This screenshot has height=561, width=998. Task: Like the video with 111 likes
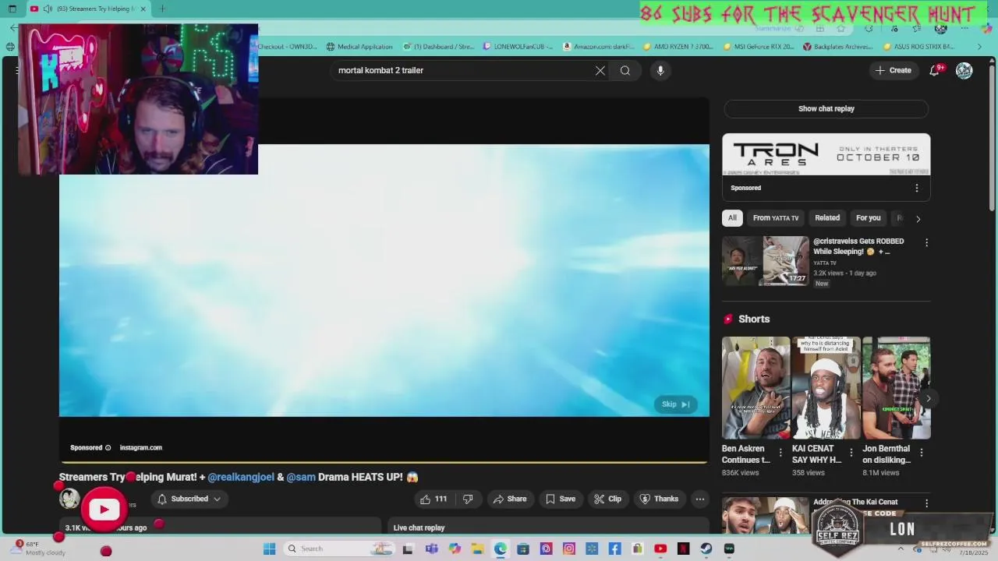click(x=434, y=499)
